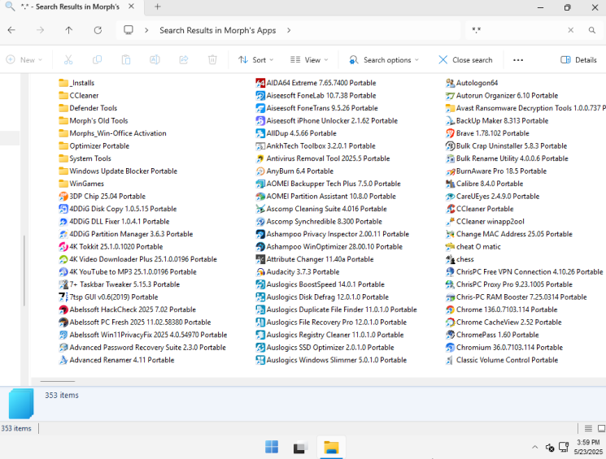Expand chevron after Morph's Apps breadcrumb
The width and height of the screenshot is (606, 459).
click(x=289, y=30)
